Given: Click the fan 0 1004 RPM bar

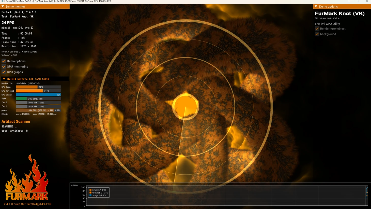Looking at the screenshot, I should (x=38, y=103).
